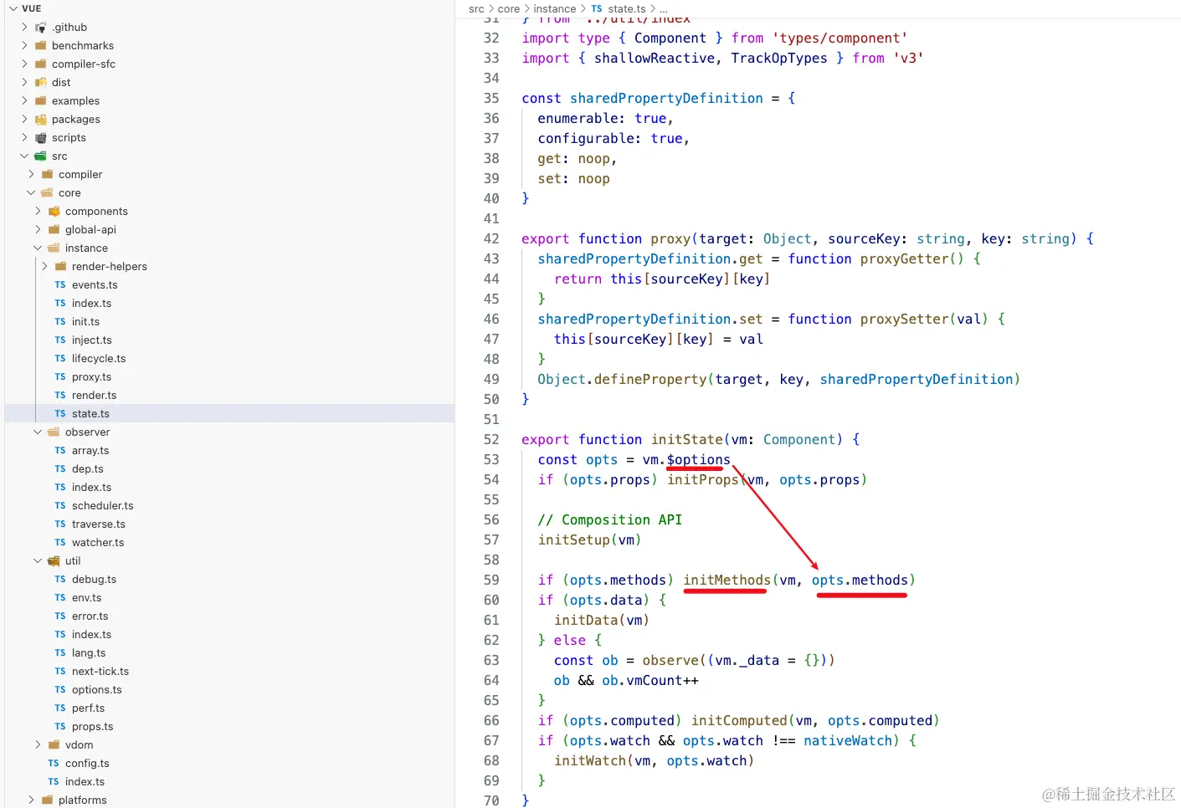Click the proxy function name on line 42
The width and height of the screenshot is (1181, 808).
click(670, 239)
